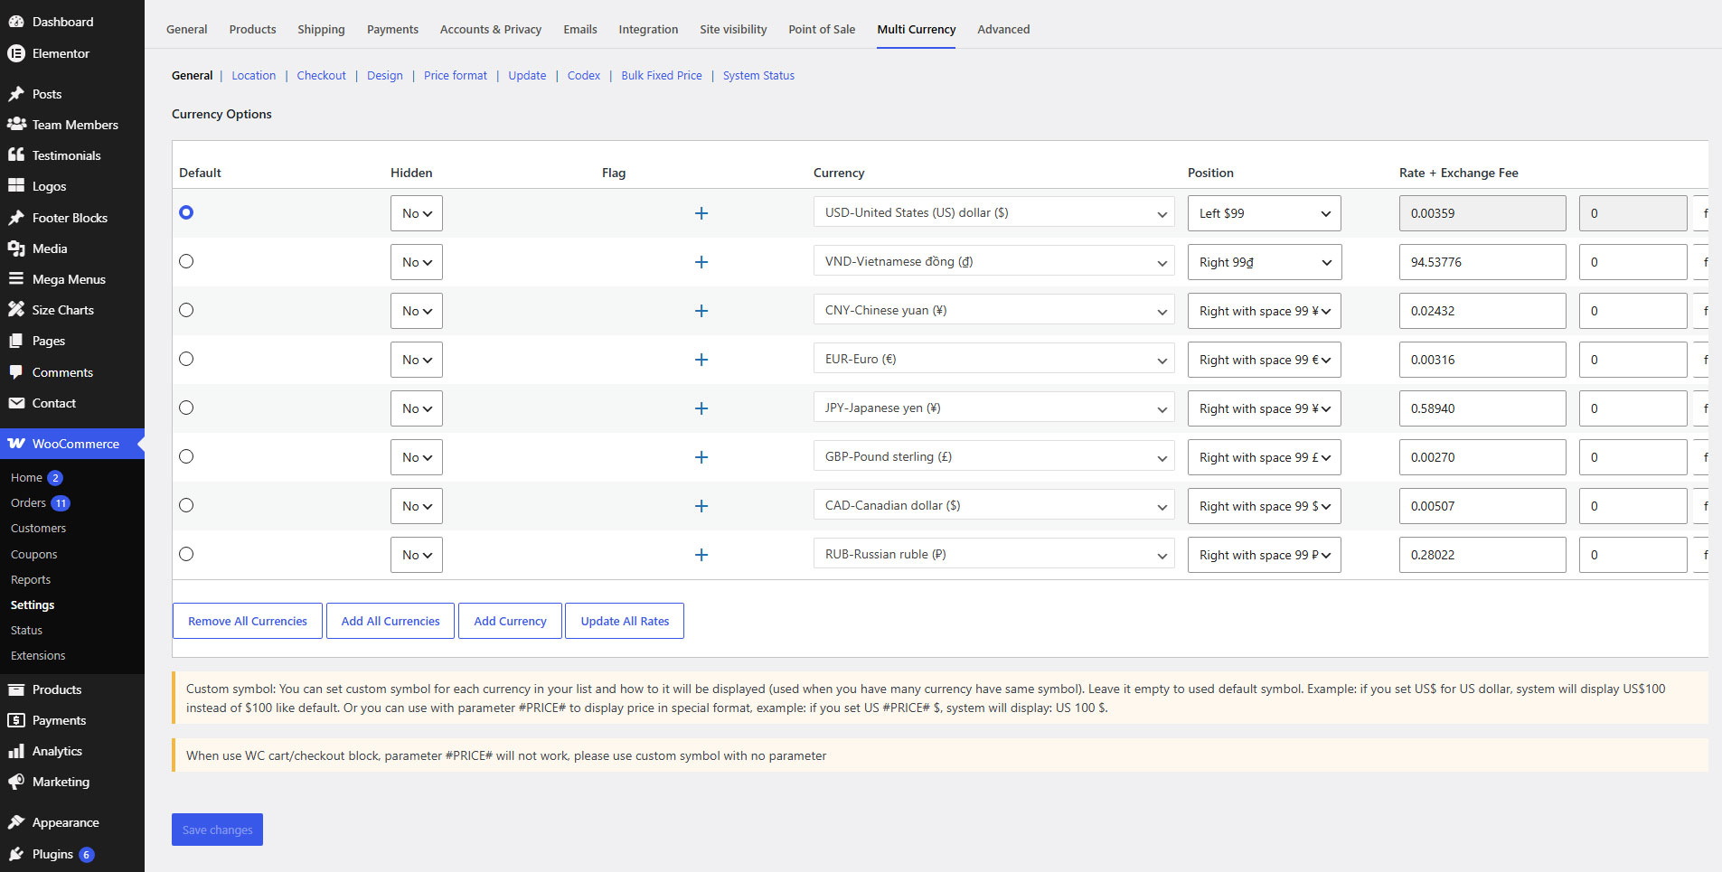Open the VND-Vietnamese đồng currency dropdown

[993, 262]
